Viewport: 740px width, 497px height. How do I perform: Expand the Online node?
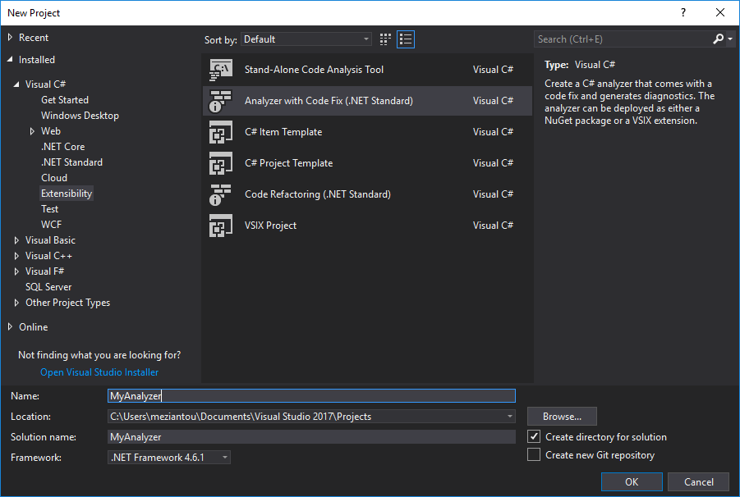pos(10,327)
